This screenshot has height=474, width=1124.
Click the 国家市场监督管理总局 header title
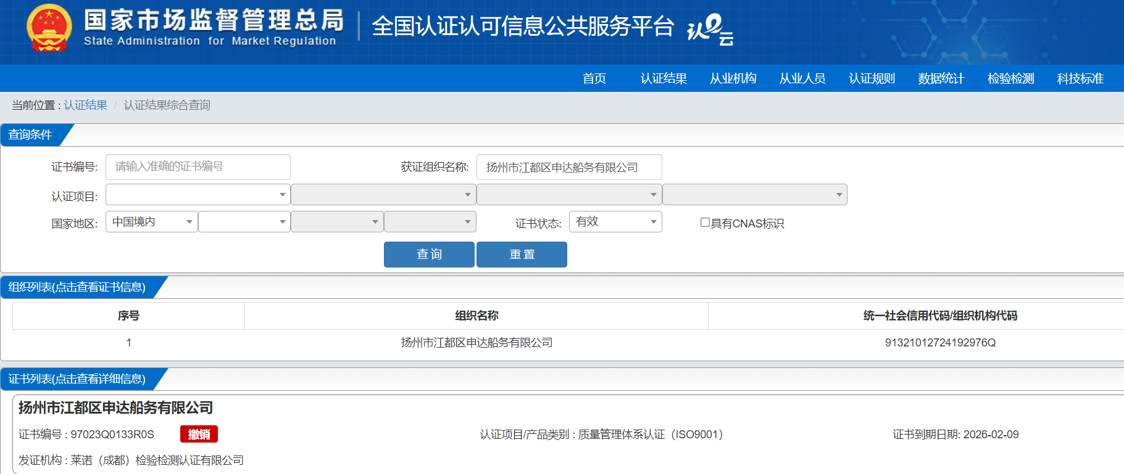click(214, 20)
